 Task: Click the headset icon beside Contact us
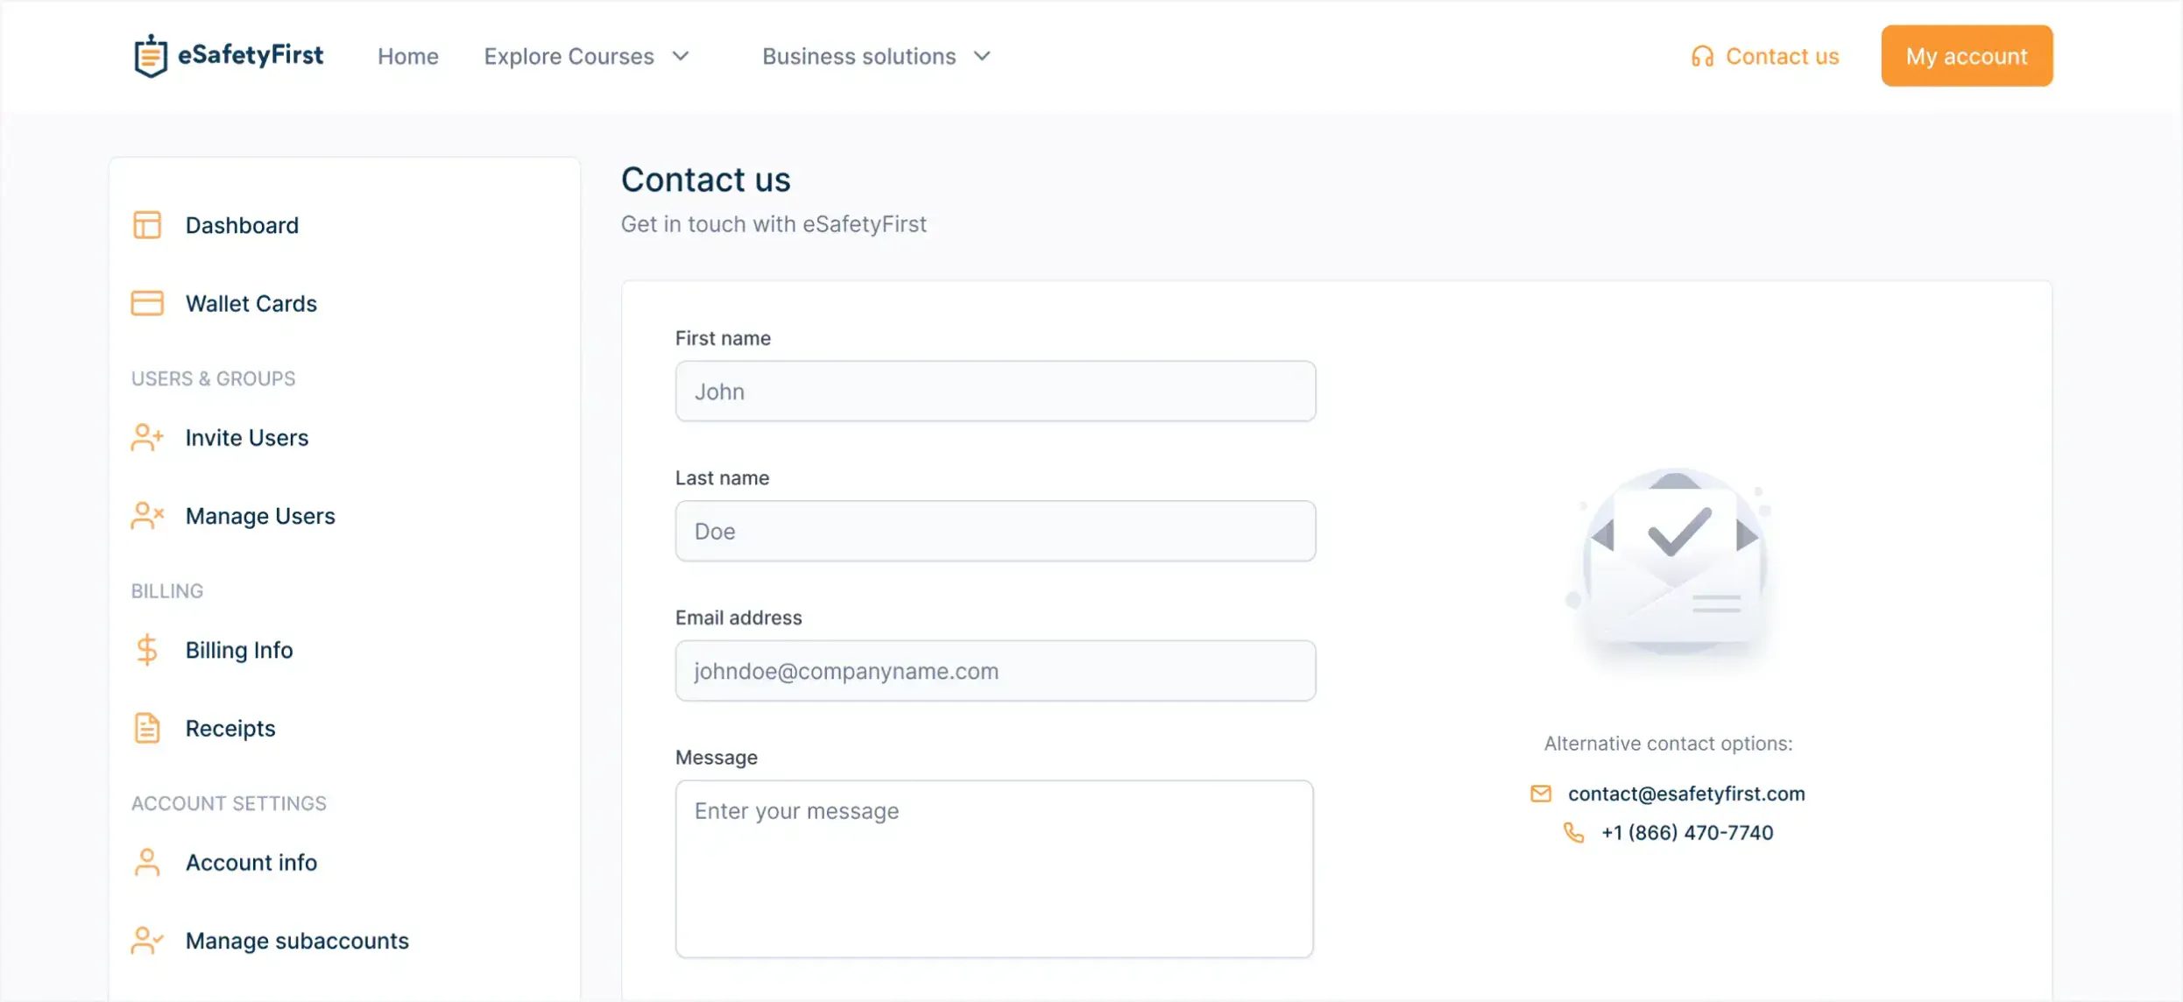pos(1702,56)
